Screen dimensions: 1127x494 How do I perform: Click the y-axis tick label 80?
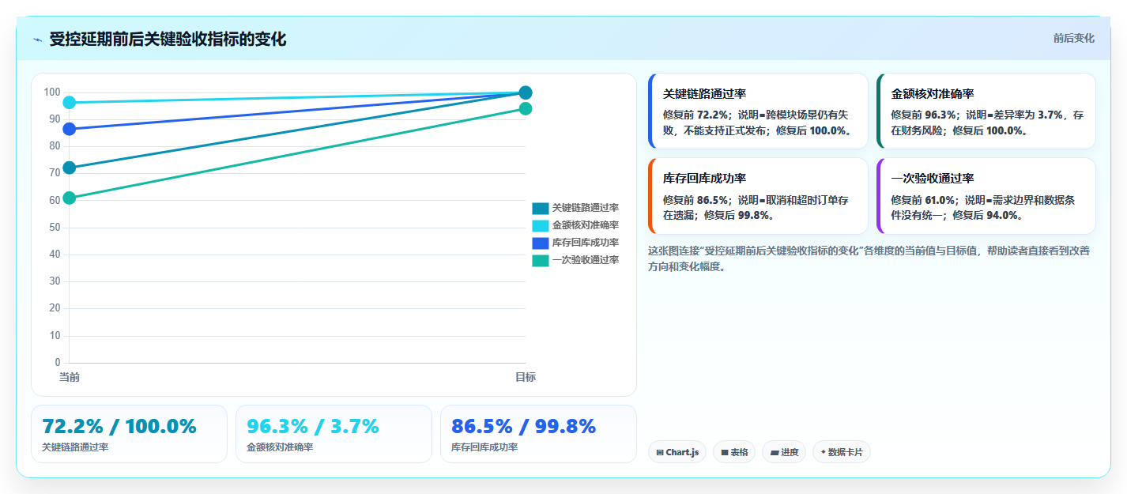coord(55,146)
